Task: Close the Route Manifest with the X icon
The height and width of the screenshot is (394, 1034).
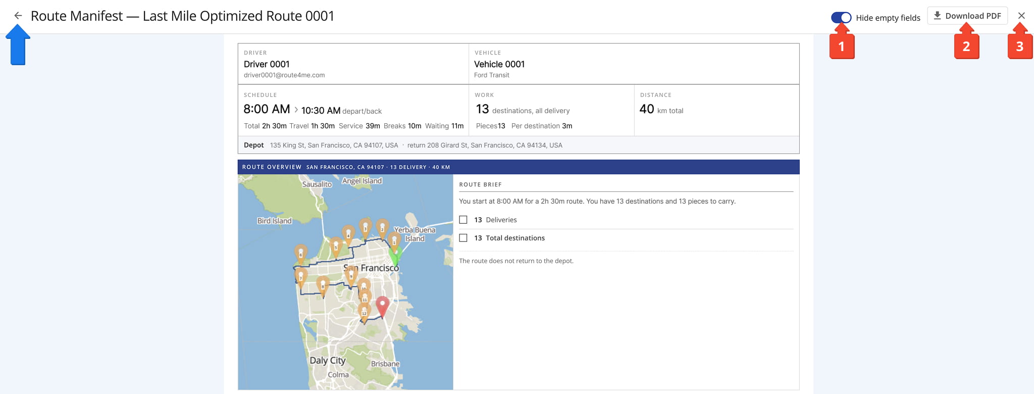Action: tap(1021, 16)
